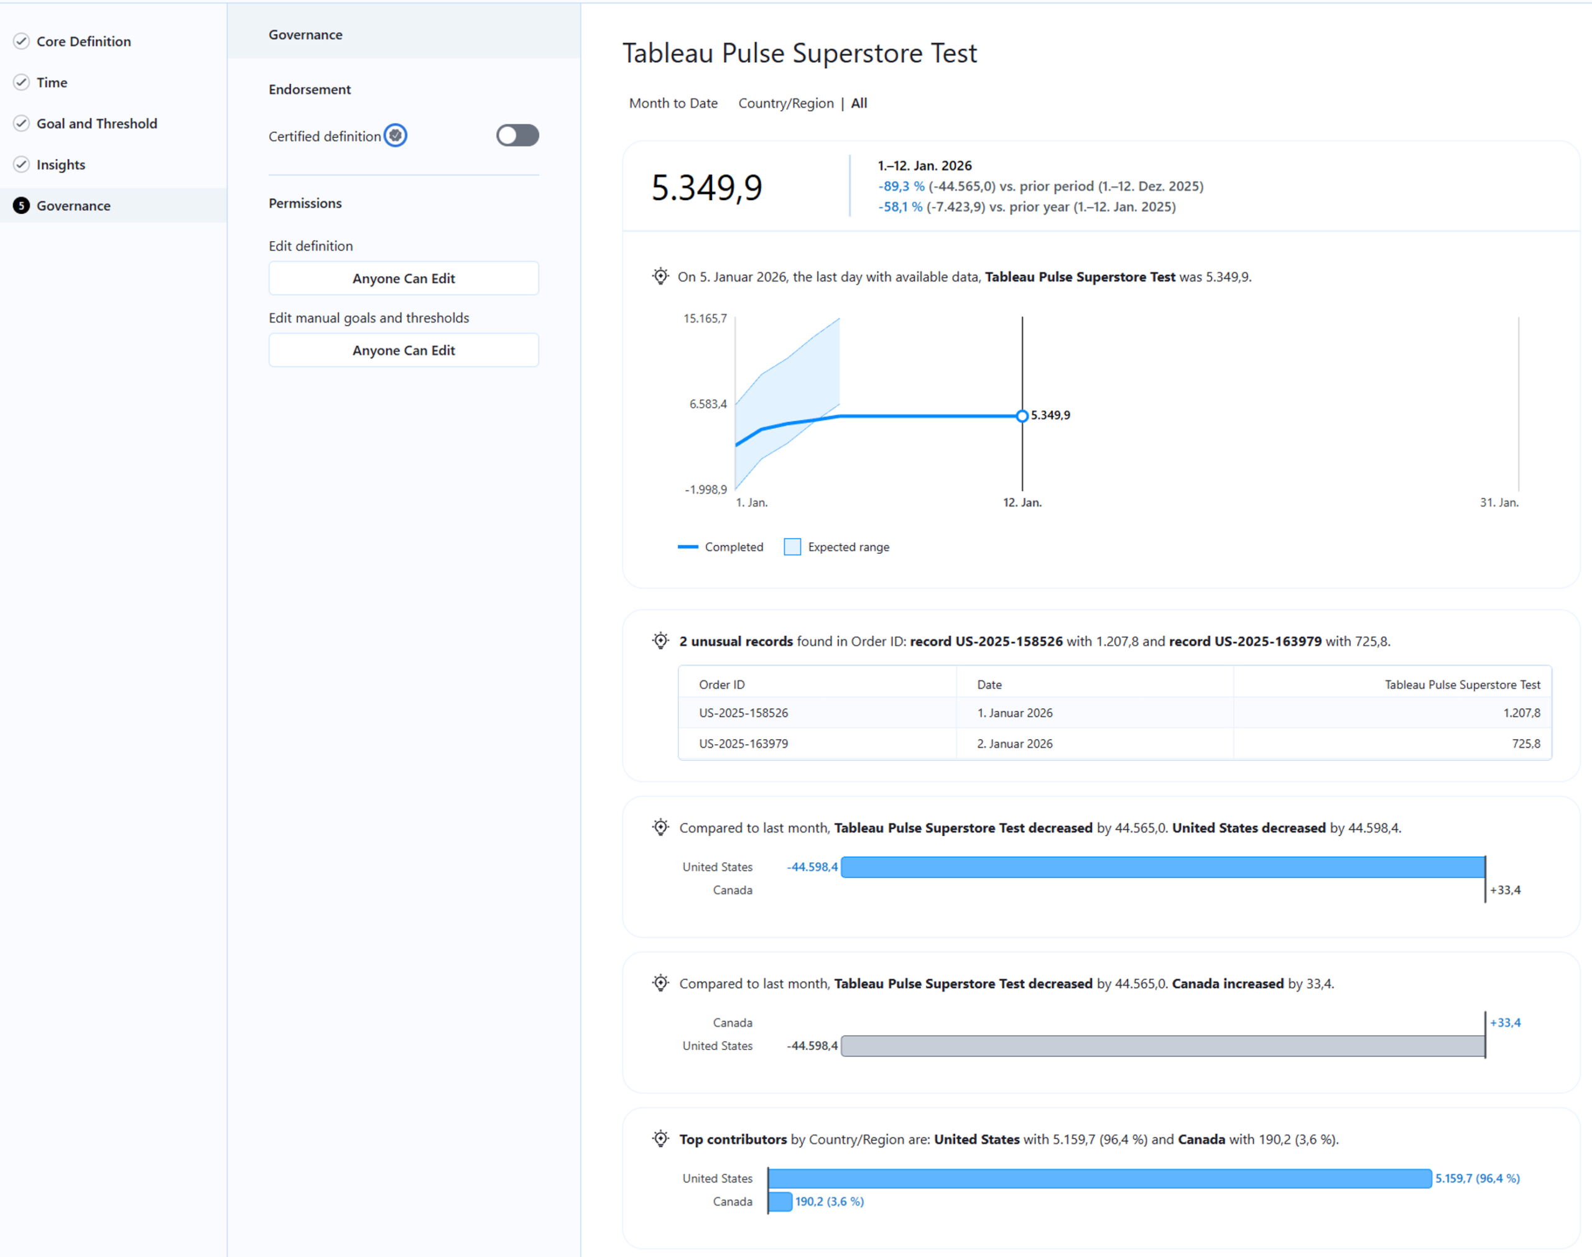The height and width of the screenshot is (1257, 1592).
Task: Click the Core Definition checkmark icon
Action: tap(21, 41)
